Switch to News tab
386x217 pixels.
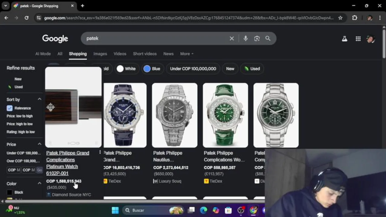coord(168,54)
